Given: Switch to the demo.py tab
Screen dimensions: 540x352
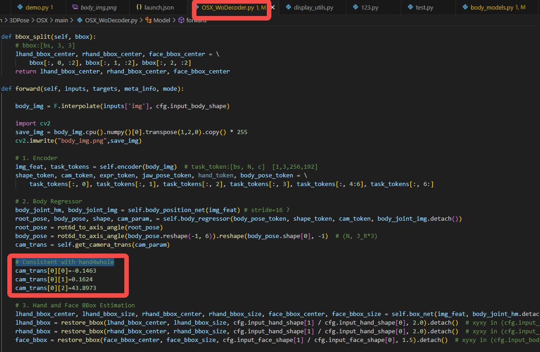Looking at the screenshot, I should click(x=37, y=7).
